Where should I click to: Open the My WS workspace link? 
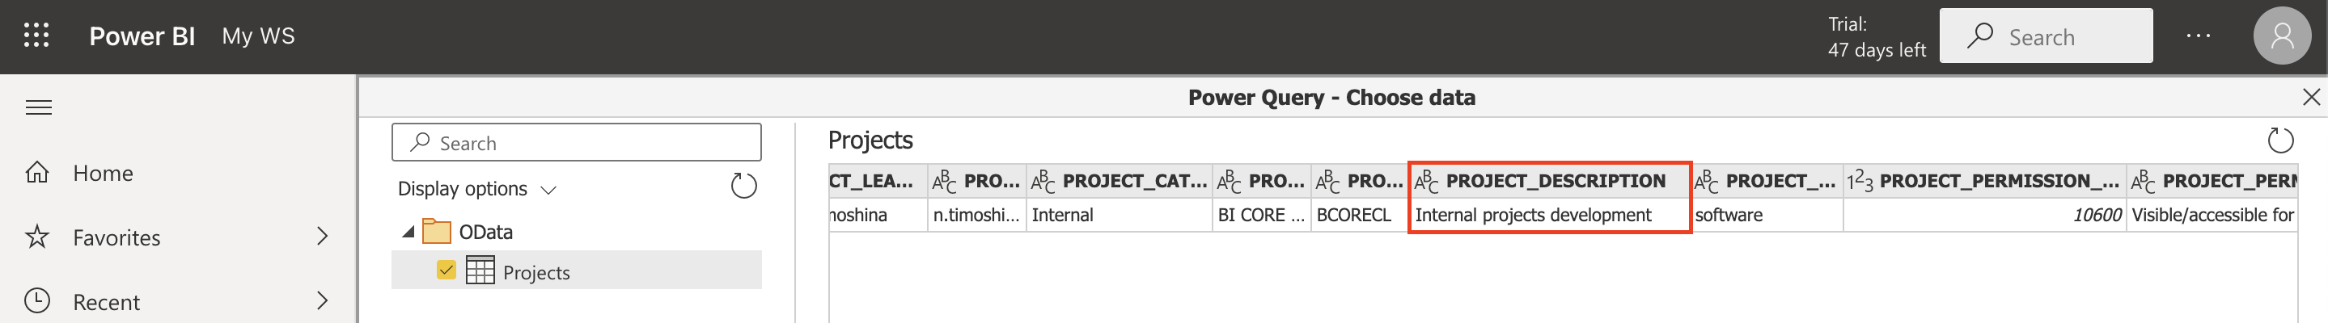259,36
